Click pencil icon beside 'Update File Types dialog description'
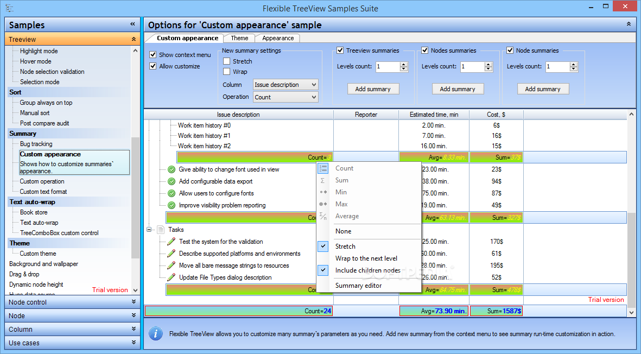Image resolution: width=641 pixels, height=354 pixels. click(x=172, y=277)
